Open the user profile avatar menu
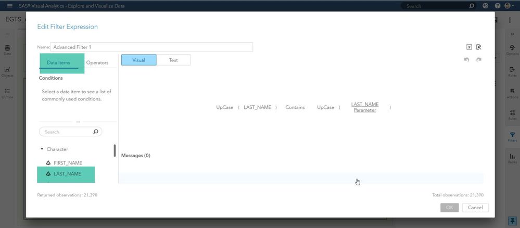The height and width of the screenshot is (228, 520). [x=509, y=6]
